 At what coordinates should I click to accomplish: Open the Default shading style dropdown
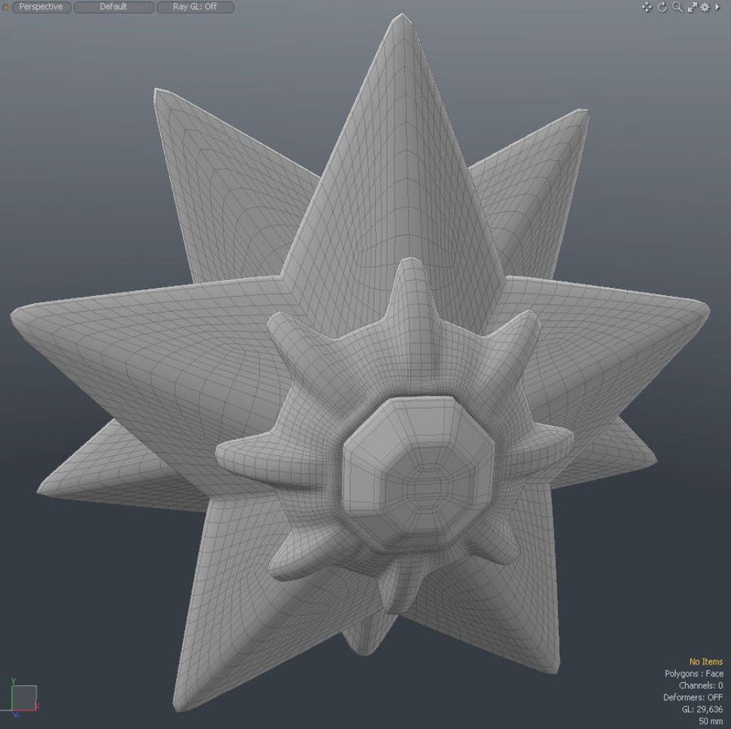point(113,7)
